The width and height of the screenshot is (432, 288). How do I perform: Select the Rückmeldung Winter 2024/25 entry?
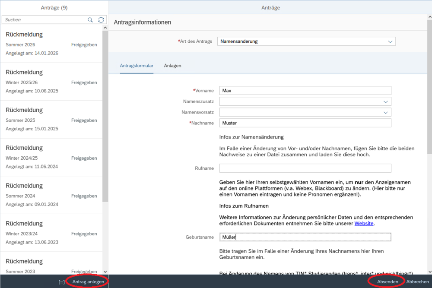click(x=51, y=157)
